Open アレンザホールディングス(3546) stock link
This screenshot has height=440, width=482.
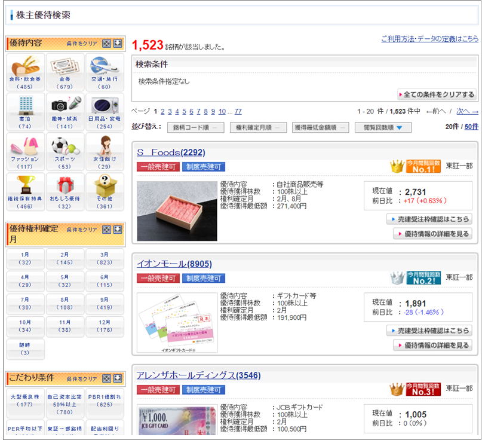tap(198, 375)
